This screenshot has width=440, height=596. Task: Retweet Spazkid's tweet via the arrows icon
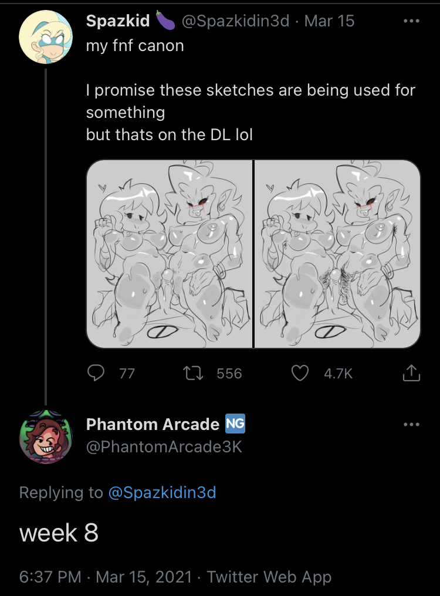(x=193, y=373)
